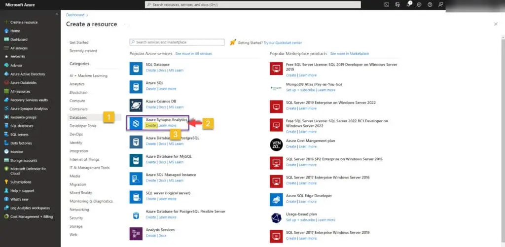Viewport: 505px width, 247px height.
Task: Click the feedback icon in top bar
Action: [440, 4]
